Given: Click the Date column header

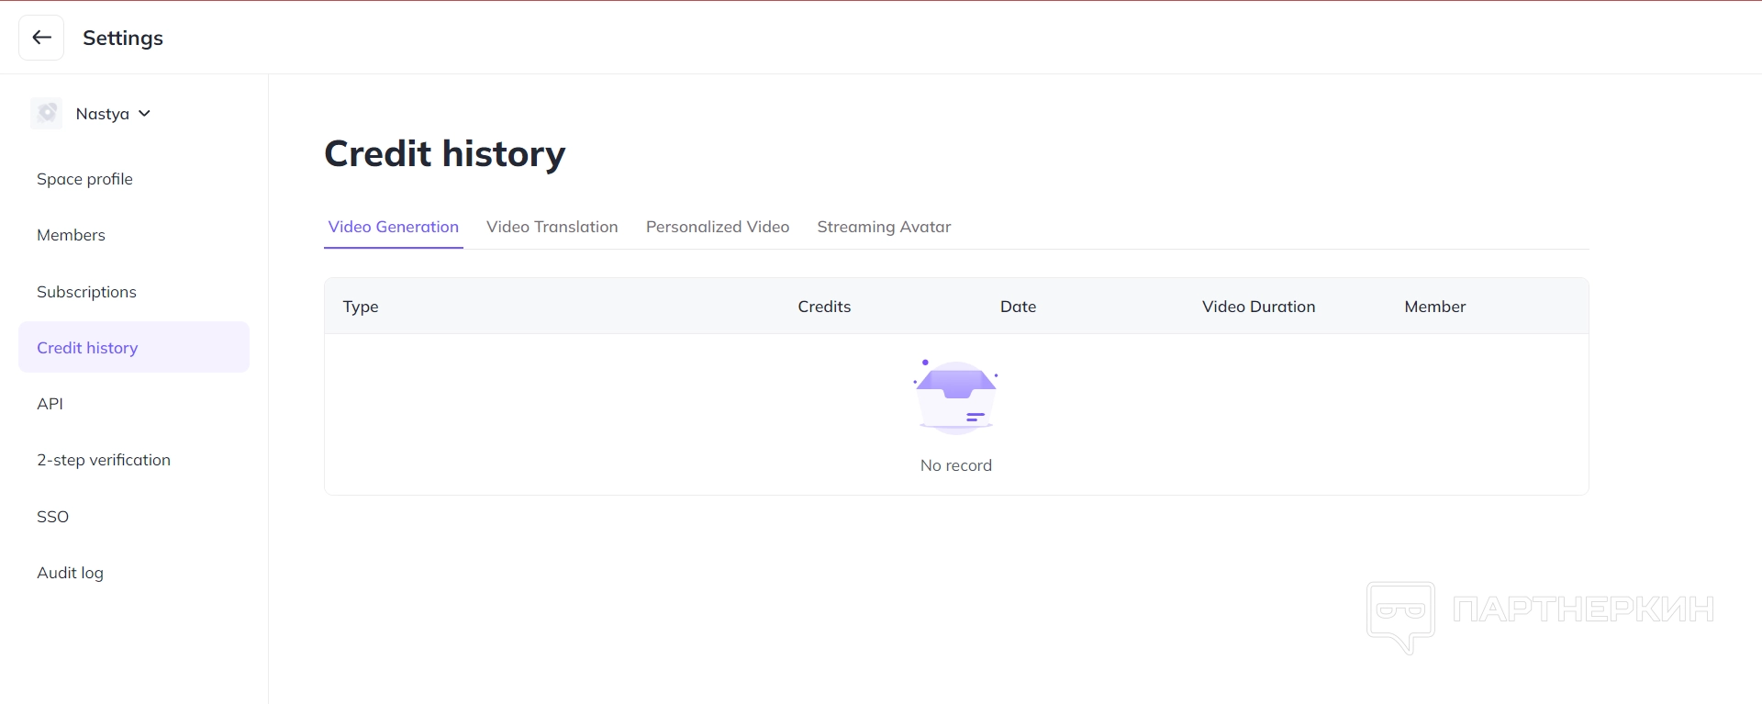Looking at the screenshot, I should pos(1018,307).
